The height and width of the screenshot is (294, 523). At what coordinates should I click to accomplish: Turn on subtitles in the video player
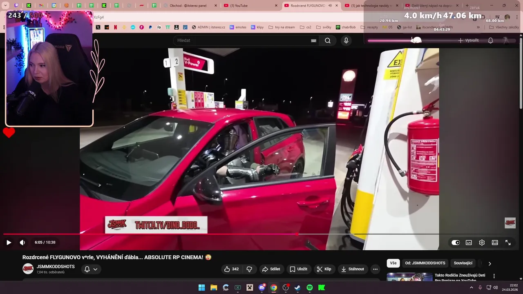[x=469, y=243]
